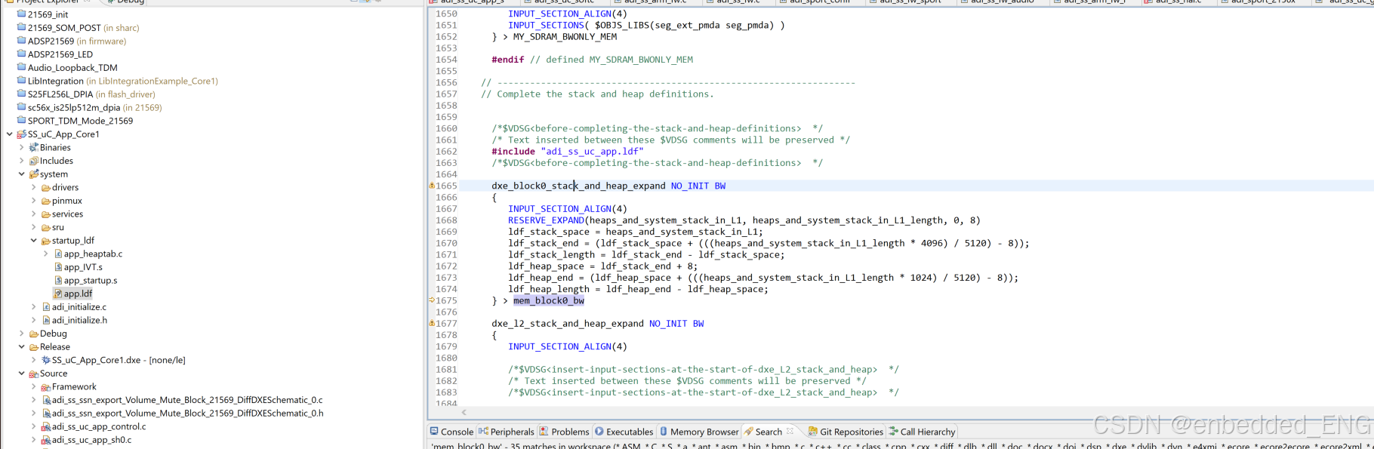This screenshot has height=449, width=1374.
Task: Switch to the Peripherals tab
Action: (x=506, y=432)
